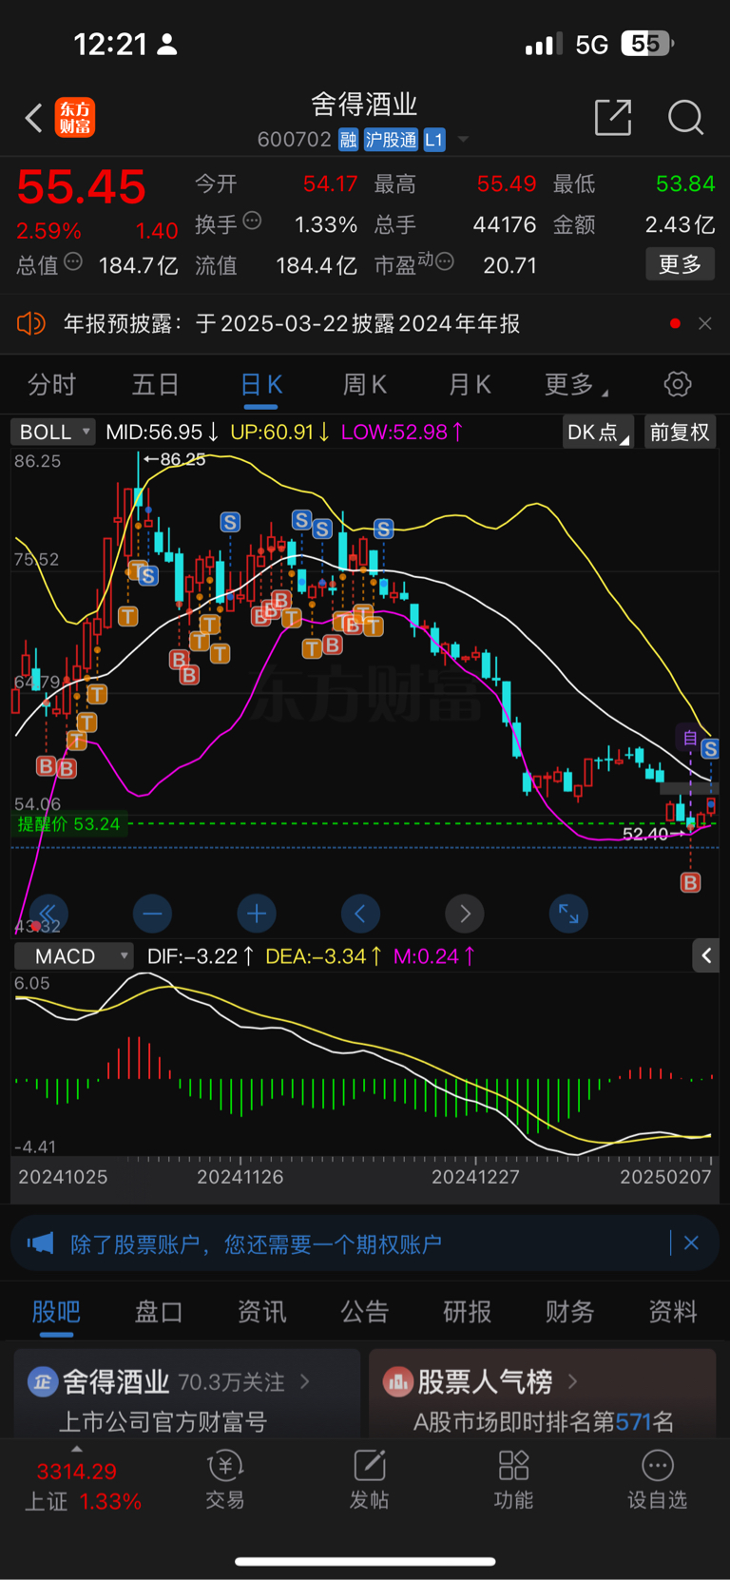Open the 东方财富 logo icon
This screenshot has height=1580, width=730.
(x=75, y=118)
